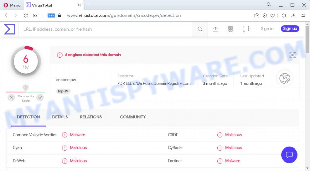
Task: Click the CRDF engine name
Action: (x=173, y=135)
